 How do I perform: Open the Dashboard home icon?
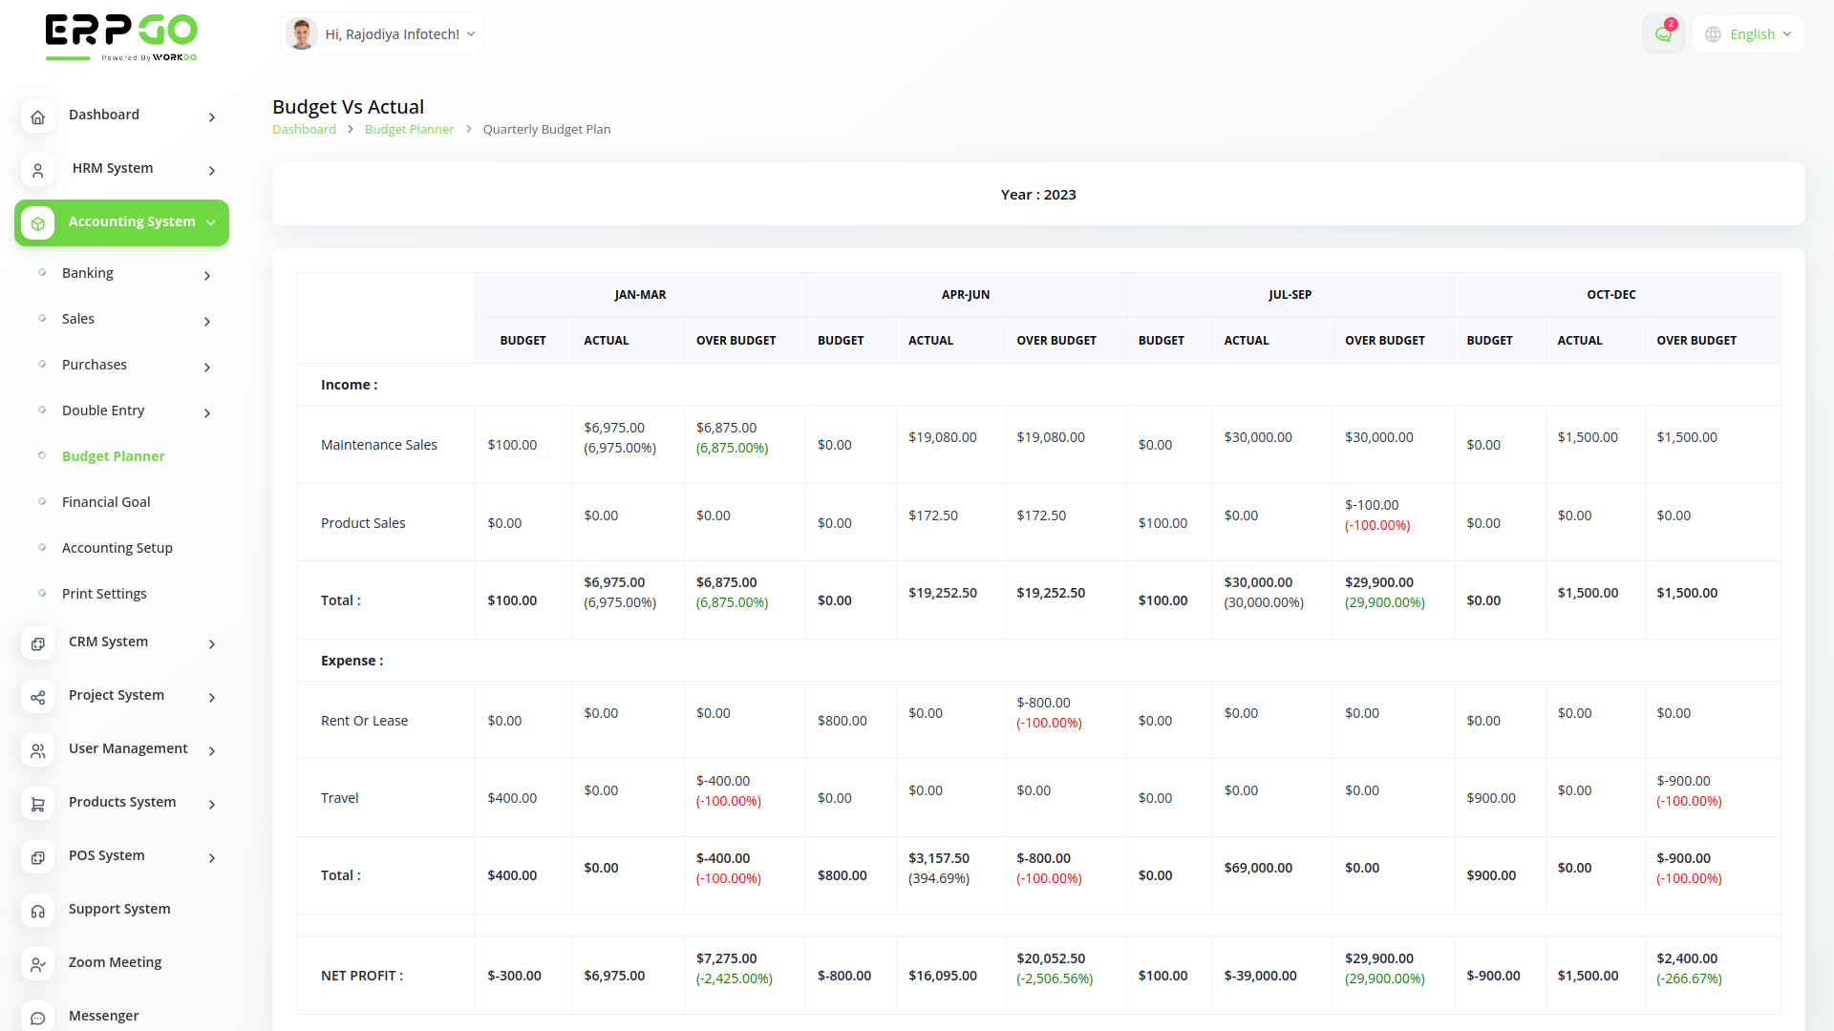coord(37,116)
